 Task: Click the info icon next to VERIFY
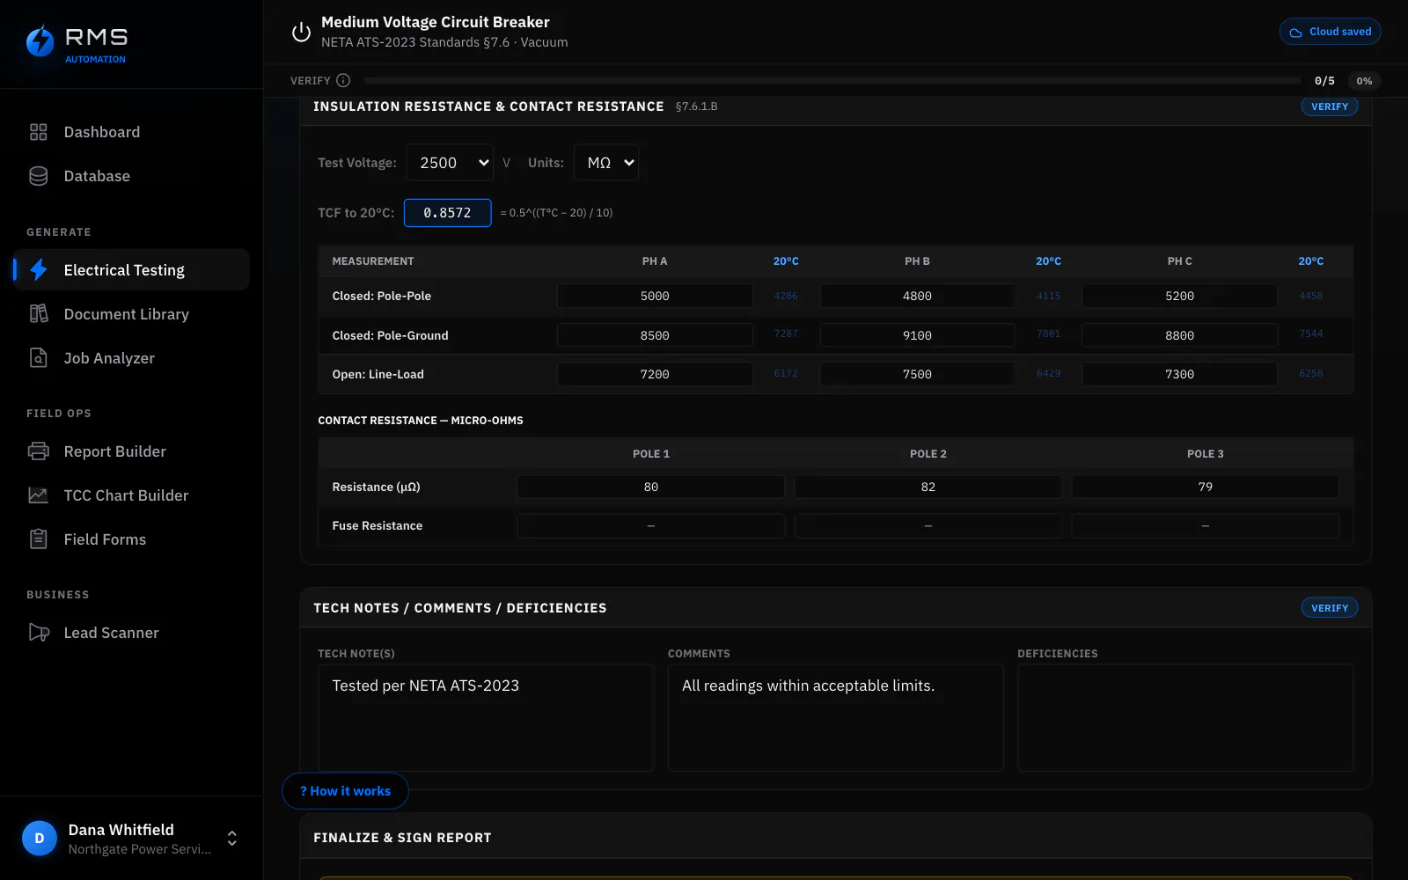coord(343,80)
